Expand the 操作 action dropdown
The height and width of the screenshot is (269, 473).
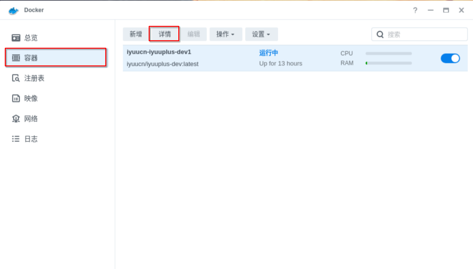click(x=226, y=34)
